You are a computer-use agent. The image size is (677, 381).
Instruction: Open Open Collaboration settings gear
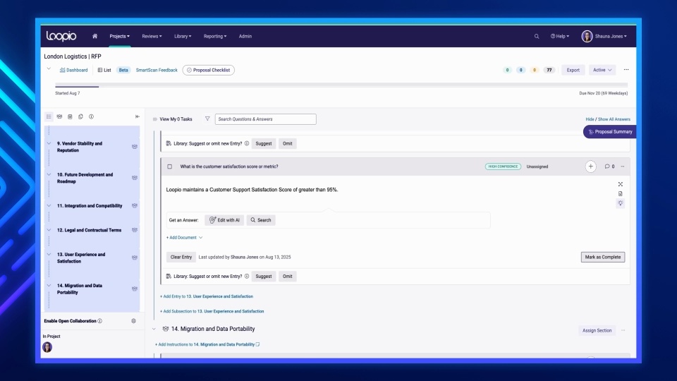tap(133, 321)
